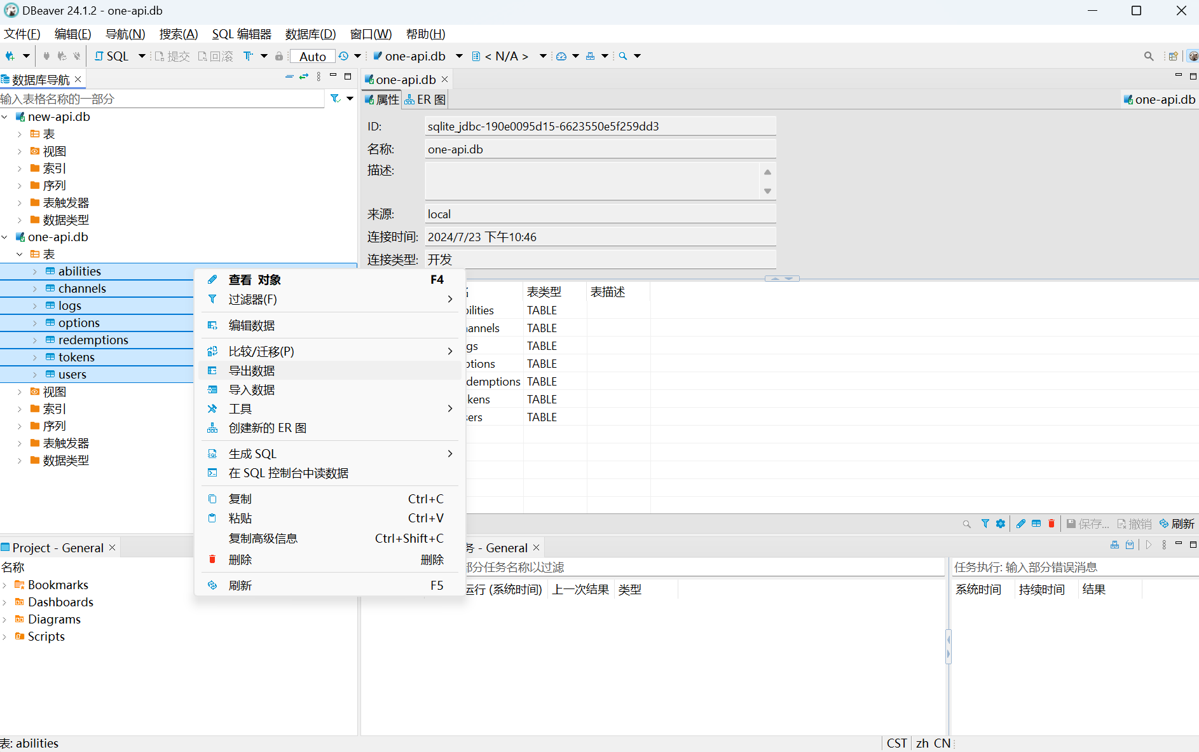Collapse the one-api.db tree node
1199x752 pixels.
pyautogui.click(x=5, y=237)
